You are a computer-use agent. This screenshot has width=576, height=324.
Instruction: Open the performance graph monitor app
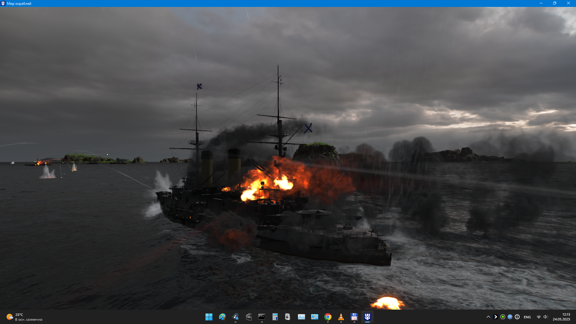coord(301,317)
